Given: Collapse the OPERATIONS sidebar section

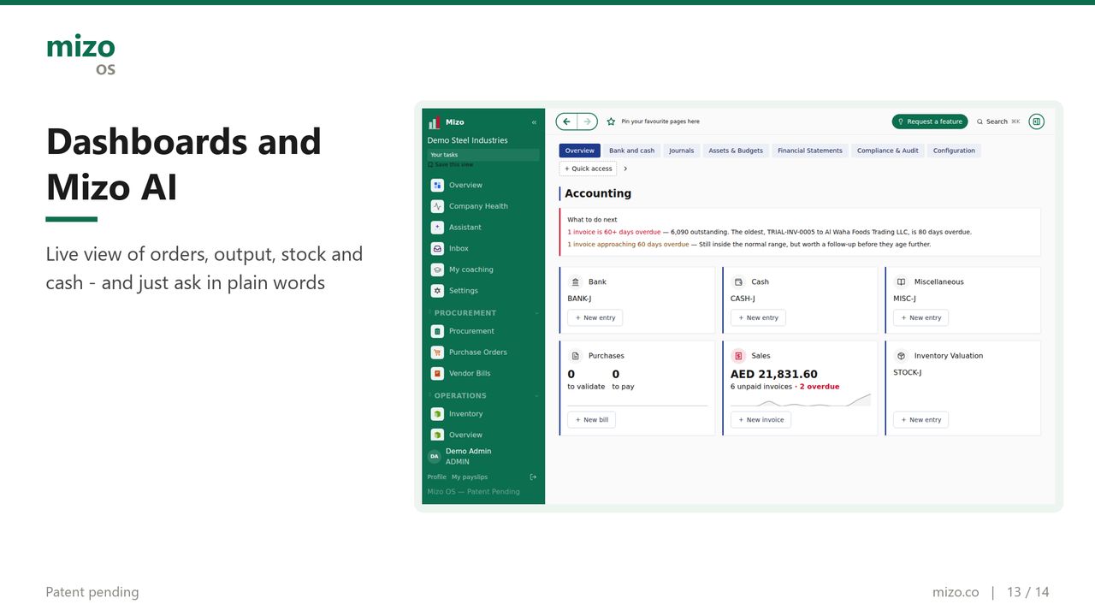Looking at the screenshot, I should tap(536, 396).
